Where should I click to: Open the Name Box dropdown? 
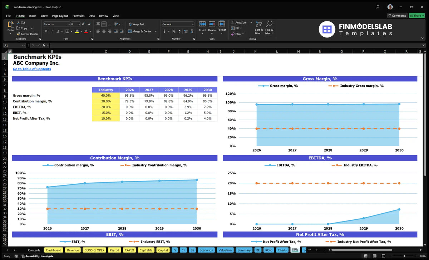click(x=24, y=45)
